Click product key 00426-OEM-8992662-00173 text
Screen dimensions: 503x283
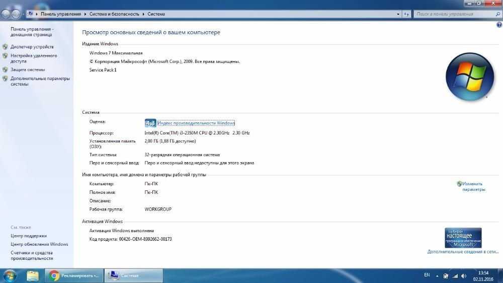(145, 239)
